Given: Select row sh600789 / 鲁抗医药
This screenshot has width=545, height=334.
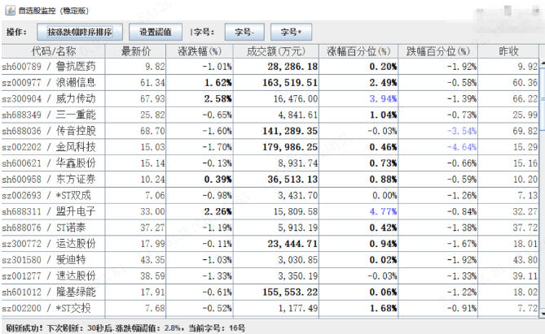Looking at the screenshot, I should click(270, 67).
